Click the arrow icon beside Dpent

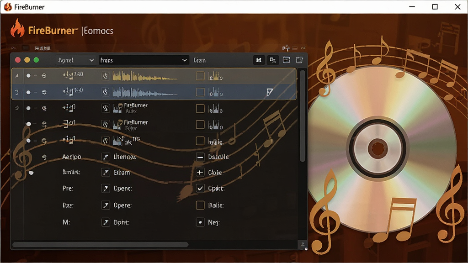coord(106,189)
